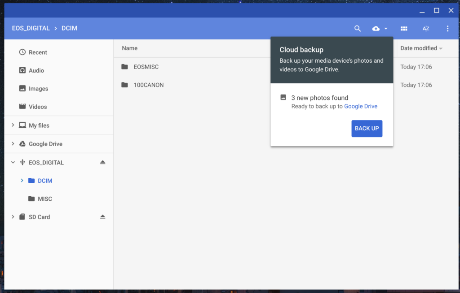Screen dimensions: 460x293
Task: Open cloud backup dropdown arrow
Action: [386, 28]
